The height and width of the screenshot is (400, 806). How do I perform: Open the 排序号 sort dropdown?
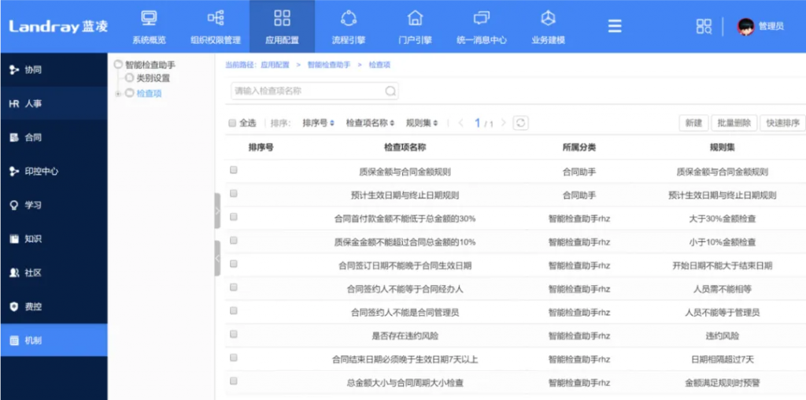[319, 124]
